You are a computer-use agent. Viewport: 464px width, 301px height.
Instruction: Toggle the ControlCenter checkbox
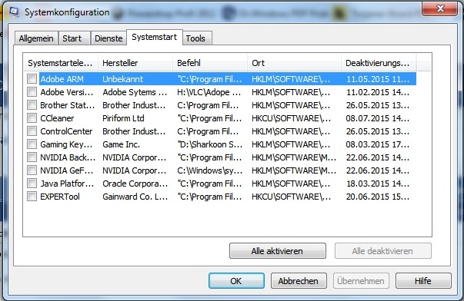[32, 131]
